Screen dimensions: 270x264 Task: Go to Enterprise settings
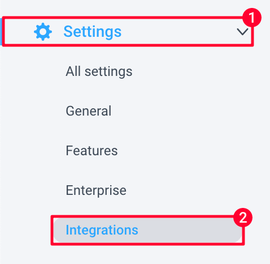tap(96, 190)
